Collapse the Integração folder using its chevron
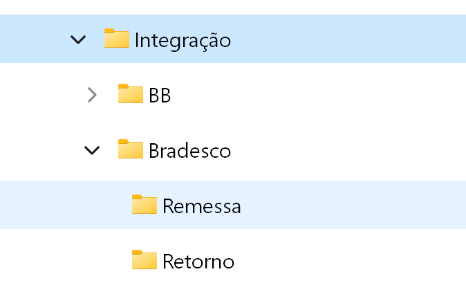 point(79,39)
